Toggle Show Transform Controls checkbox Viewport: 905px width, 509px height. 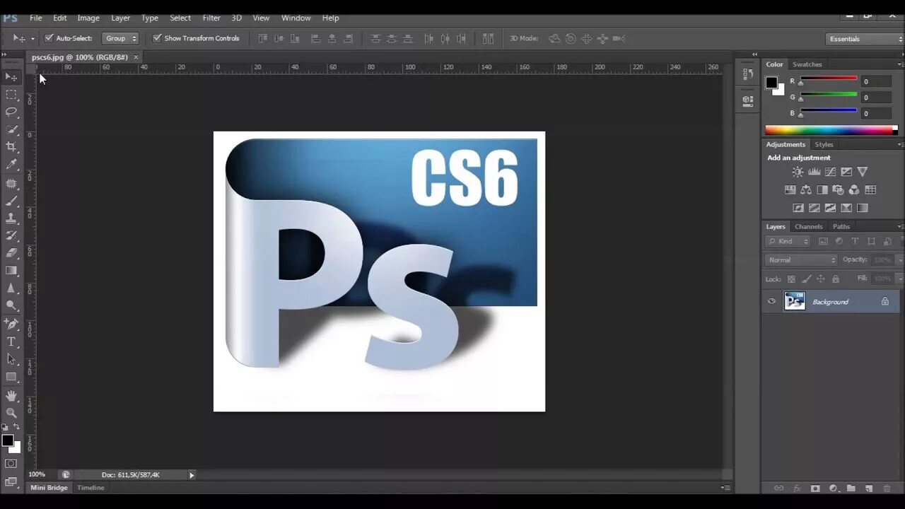(x=157, y=38)
